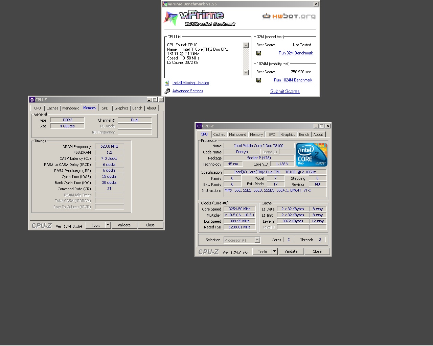
Task: Click the Level 2 cache 3072 KBytes value
Action: [293, 221]
